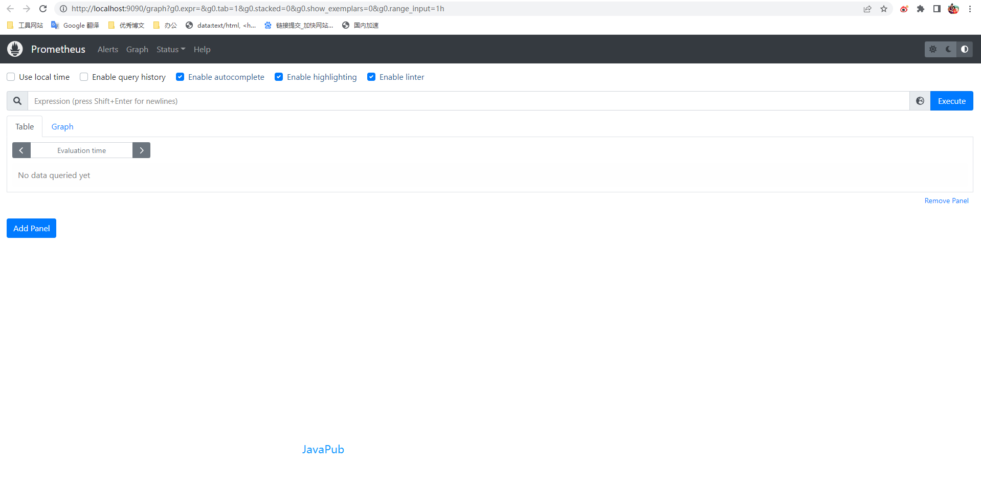The width and height of the screenshot is (981, 485).
Task: Open the Graph nav item in header
Action: (x=137, y=49)
